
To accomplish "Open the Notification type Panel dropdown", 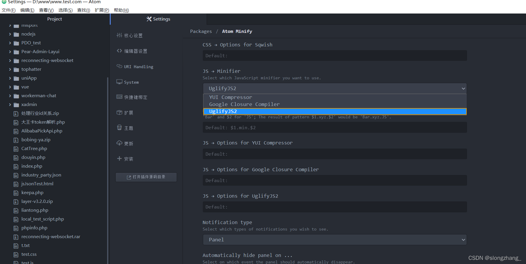I will [x=335, y=240].
